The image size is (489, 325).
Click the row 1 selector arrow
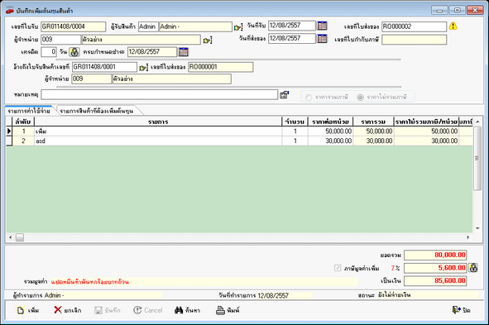[9, 131]
